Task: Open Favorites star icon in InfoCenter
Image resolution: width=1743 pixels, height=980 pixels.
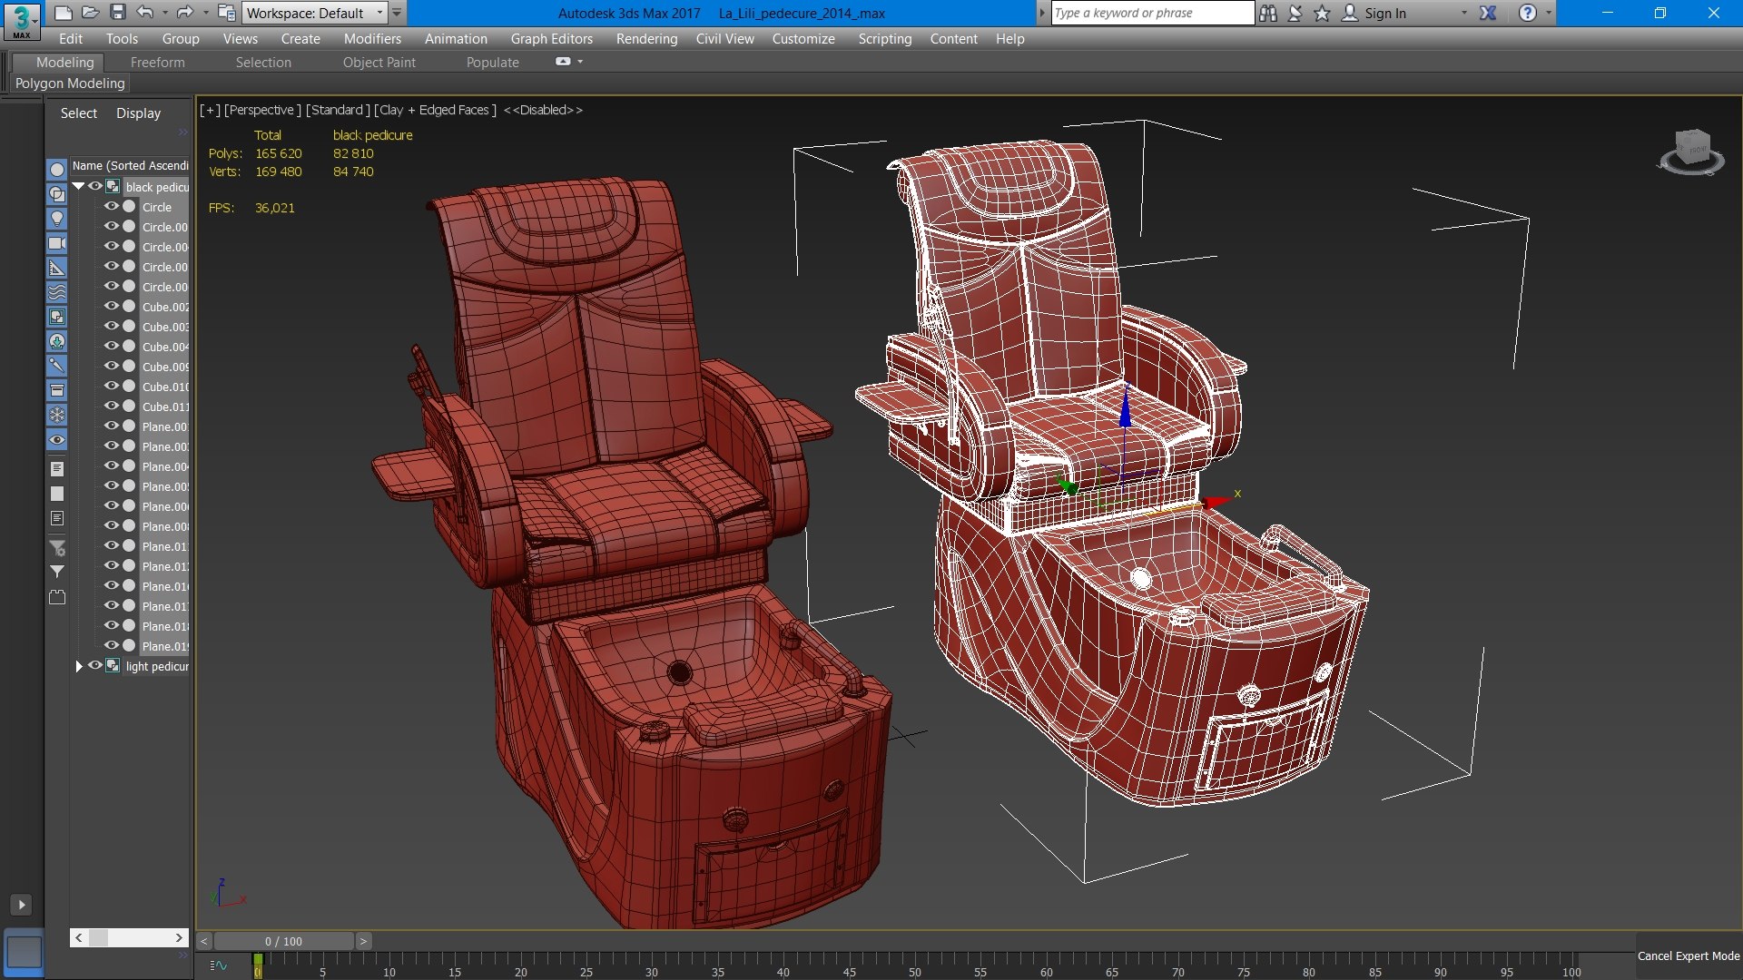Action: pyautogui.click(x=1322, y=13)
